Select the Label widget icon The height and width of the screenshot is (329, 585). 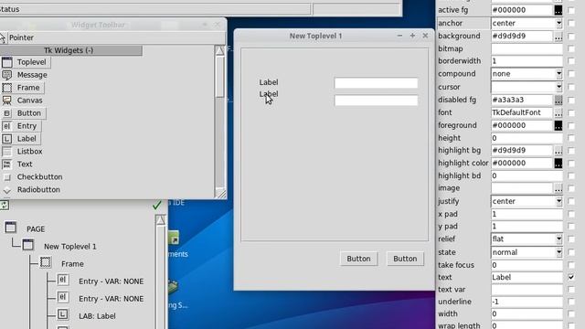click(x=7, y=139)
